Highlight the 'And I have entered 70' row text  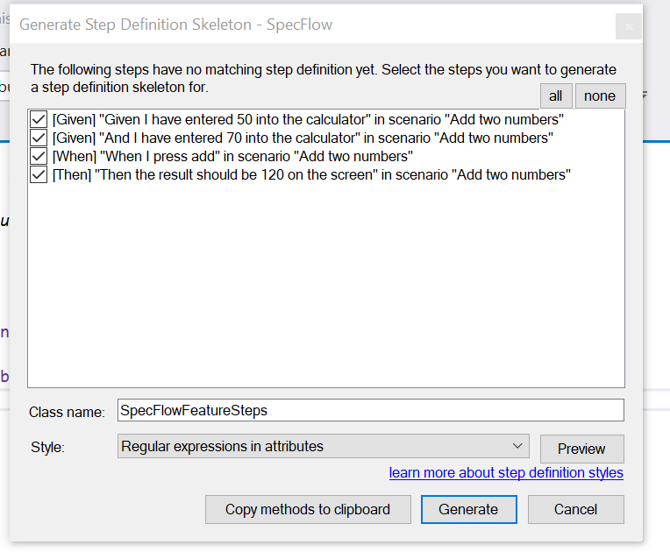tap(303, 138)
